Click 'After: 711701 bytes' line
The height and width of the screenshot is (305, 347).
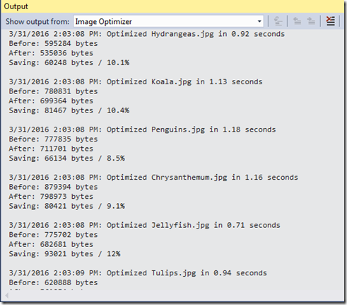(51, 149)
